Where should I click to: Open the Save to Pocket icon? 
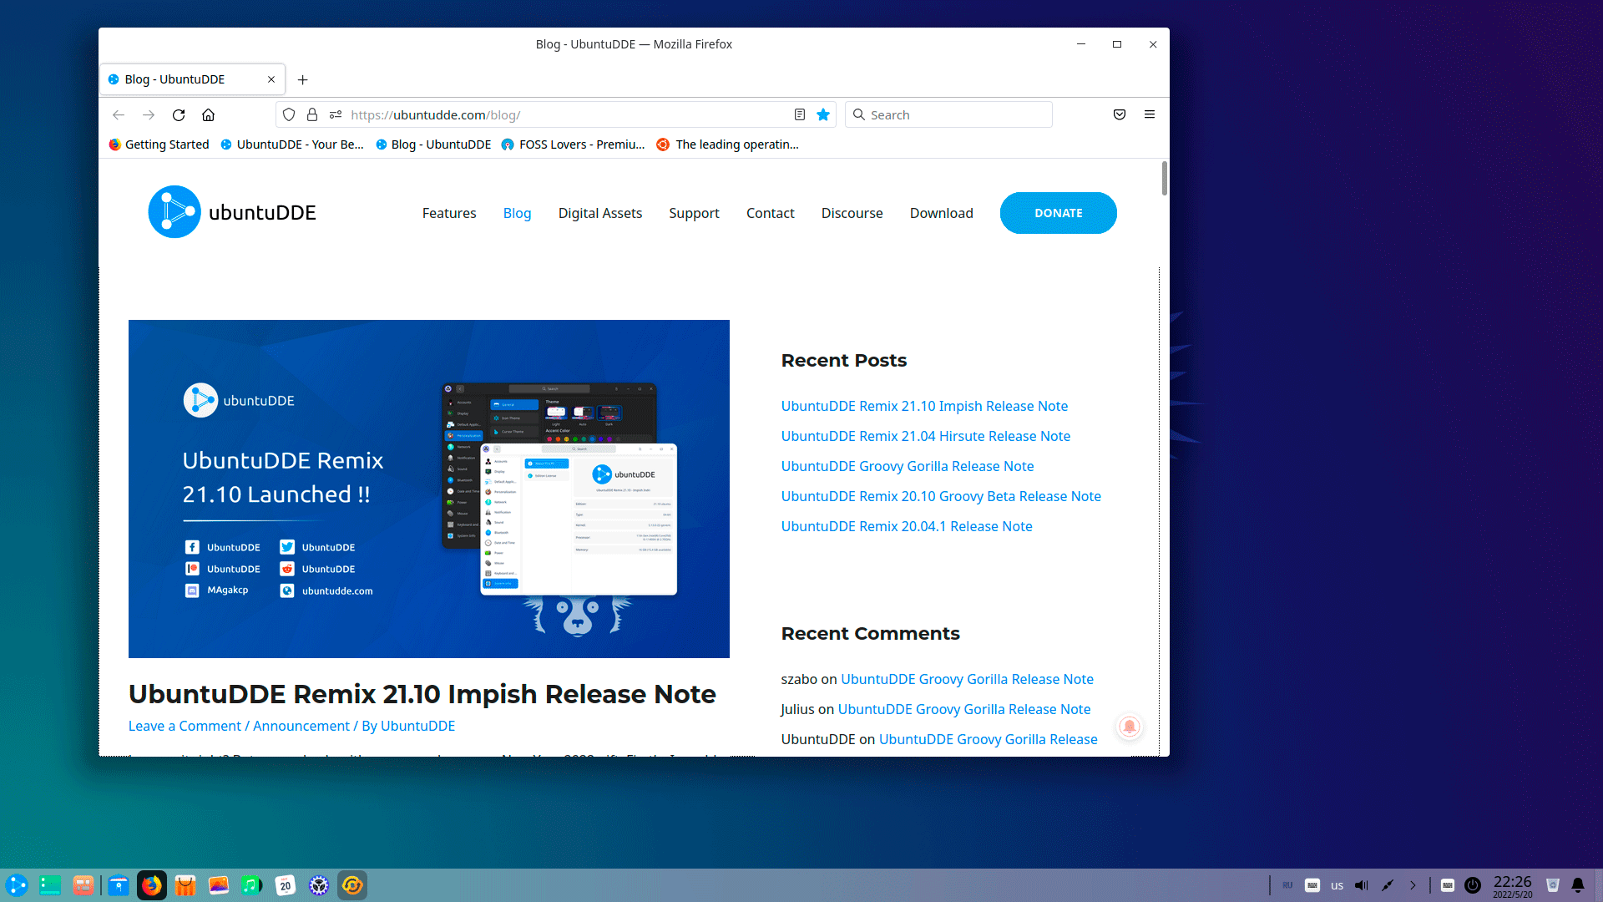click(x=1120, y=115)
